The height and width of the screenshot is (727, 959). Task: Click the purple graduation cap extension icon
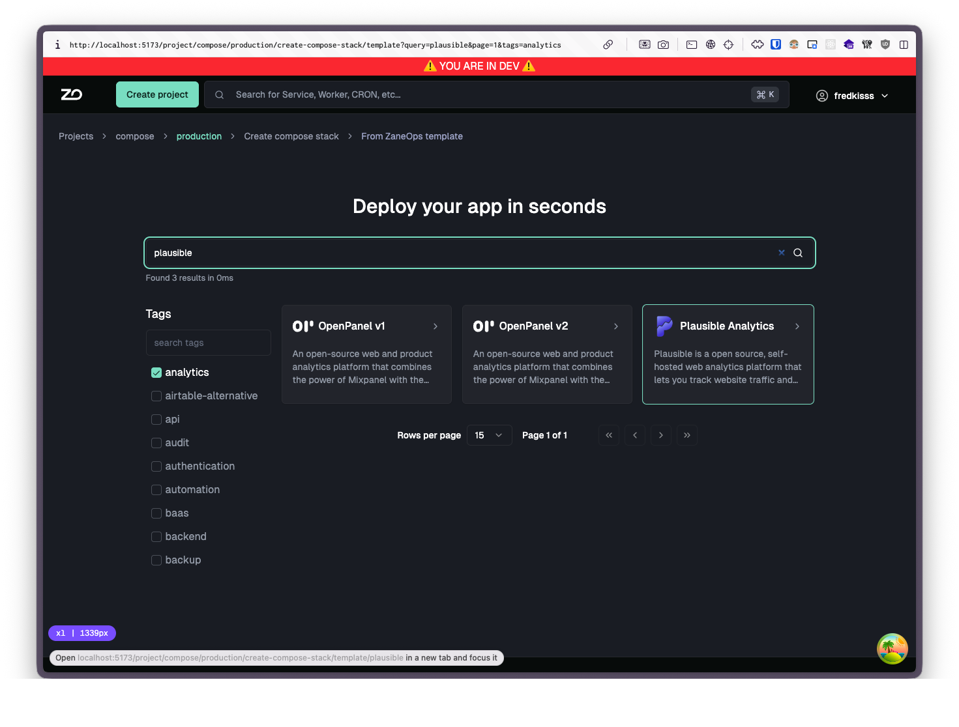(x=849, y=45)
